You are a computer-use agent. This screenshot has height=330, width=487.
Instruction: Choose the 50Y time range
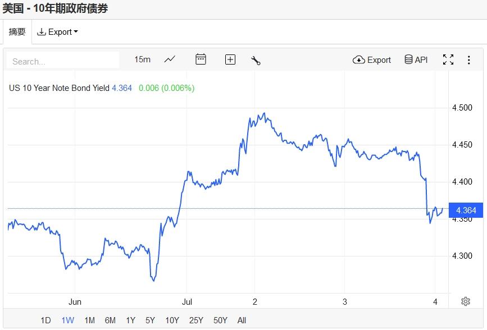220,320
